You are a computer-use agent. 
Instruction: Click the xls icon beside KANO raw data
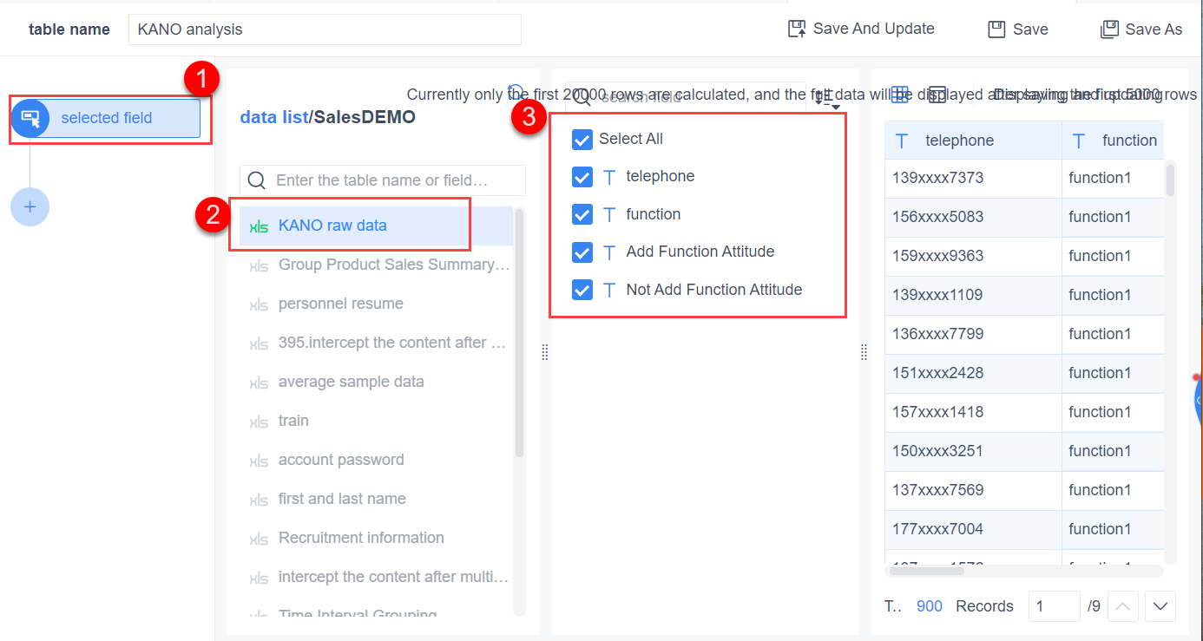[x=259, y=226]
